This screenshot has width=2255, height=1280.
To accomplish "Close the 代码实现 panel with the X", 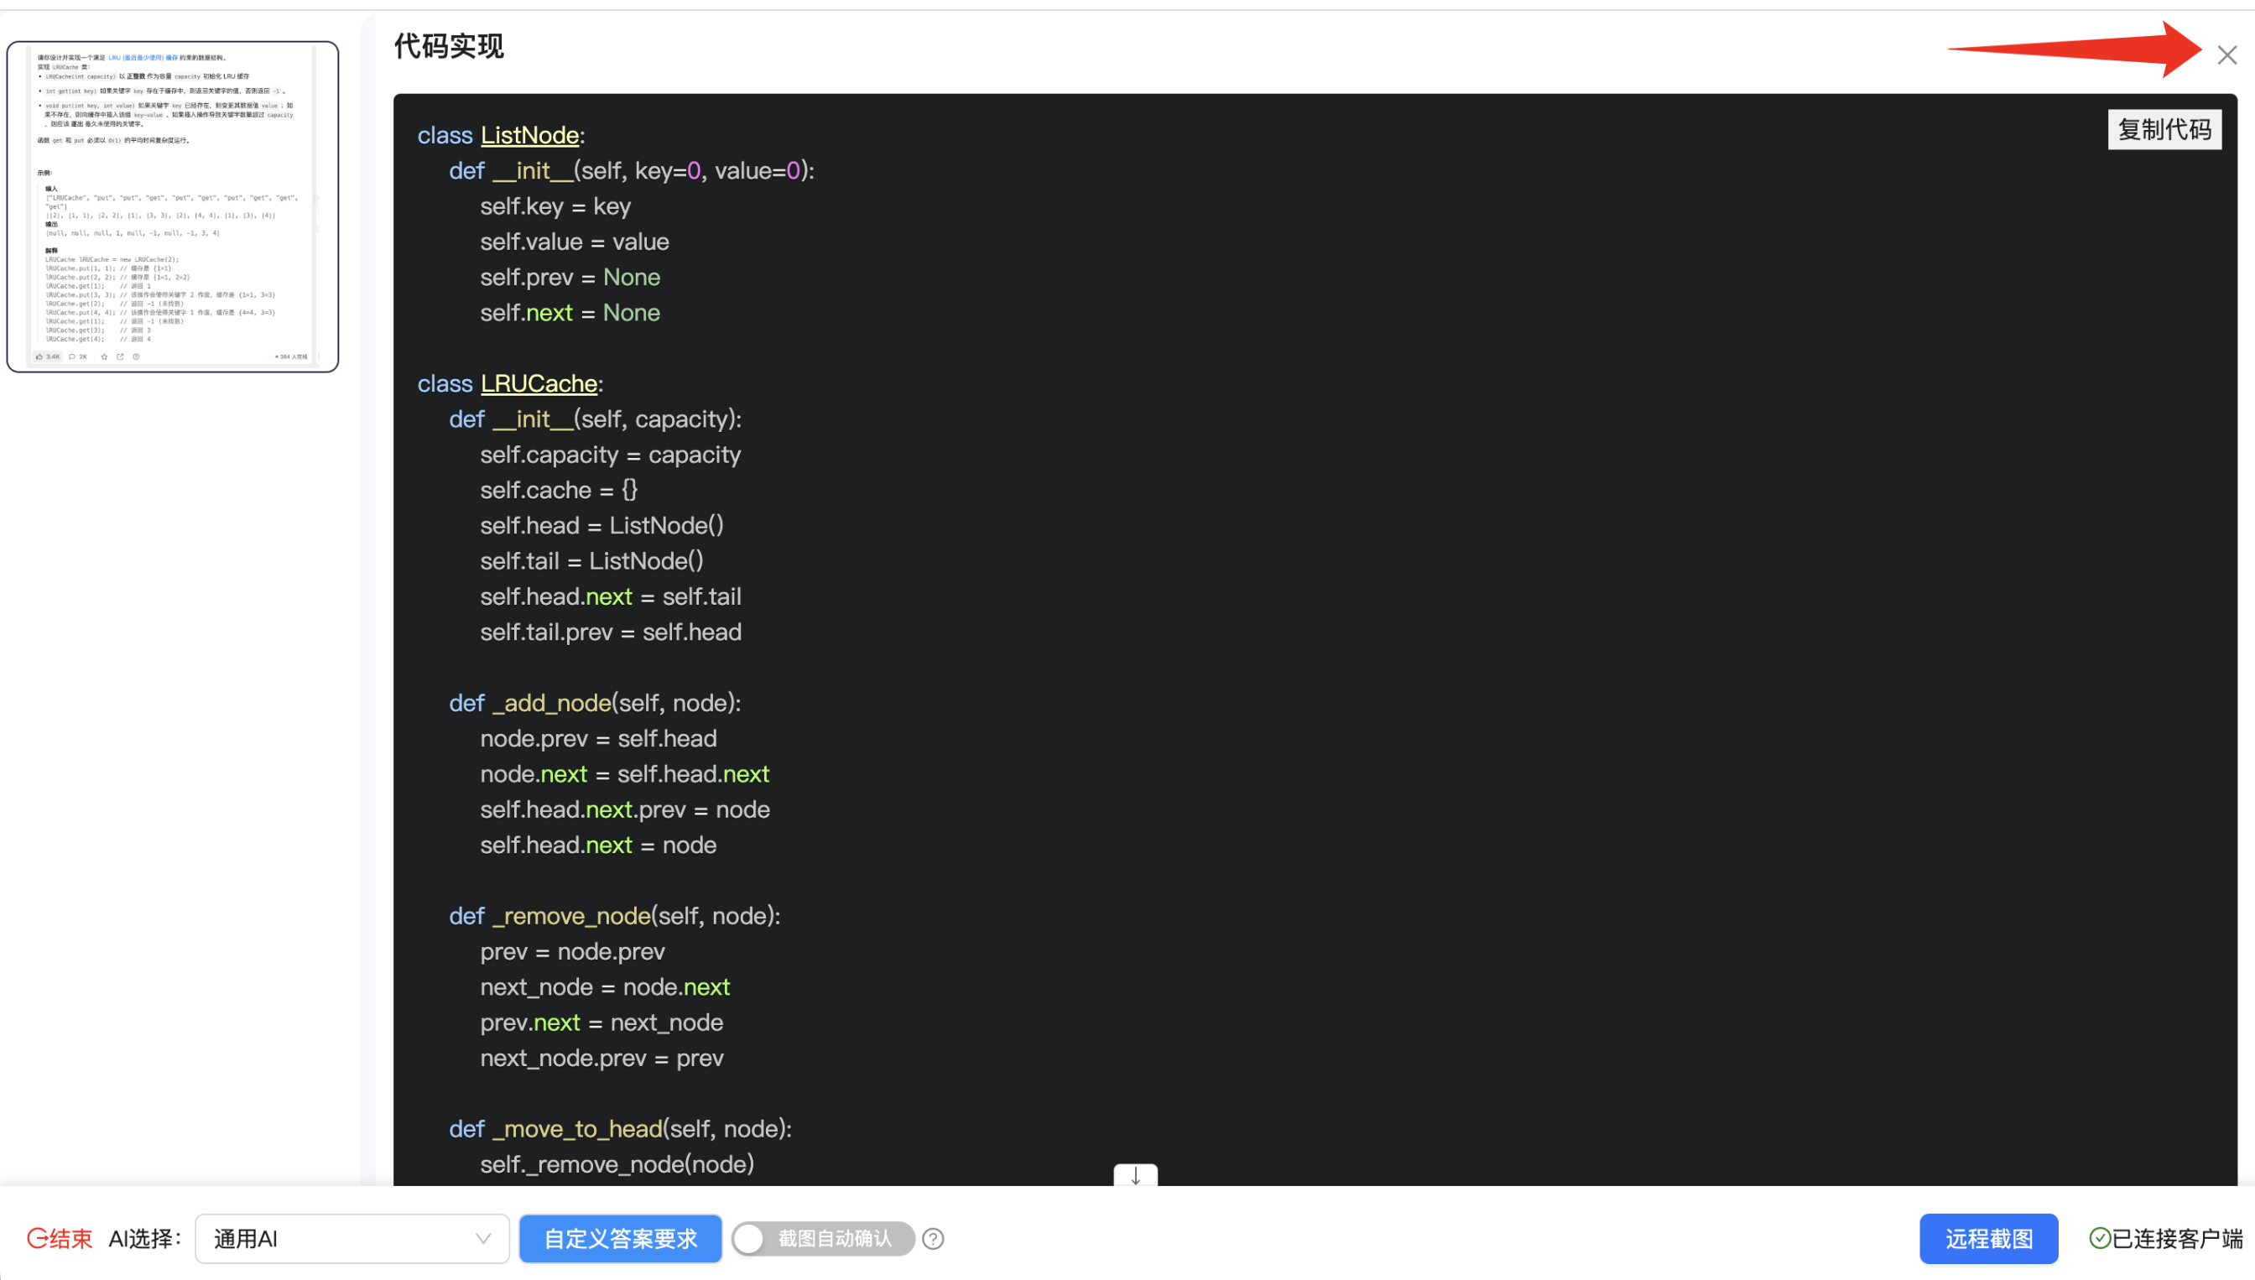I will (x=2226, y=55).
